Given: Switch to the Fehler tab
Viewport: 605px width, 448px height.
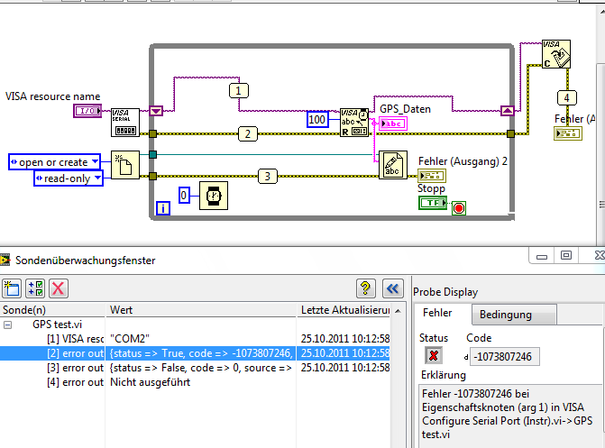Looking at the screenshot, I should tap(437, 315).
